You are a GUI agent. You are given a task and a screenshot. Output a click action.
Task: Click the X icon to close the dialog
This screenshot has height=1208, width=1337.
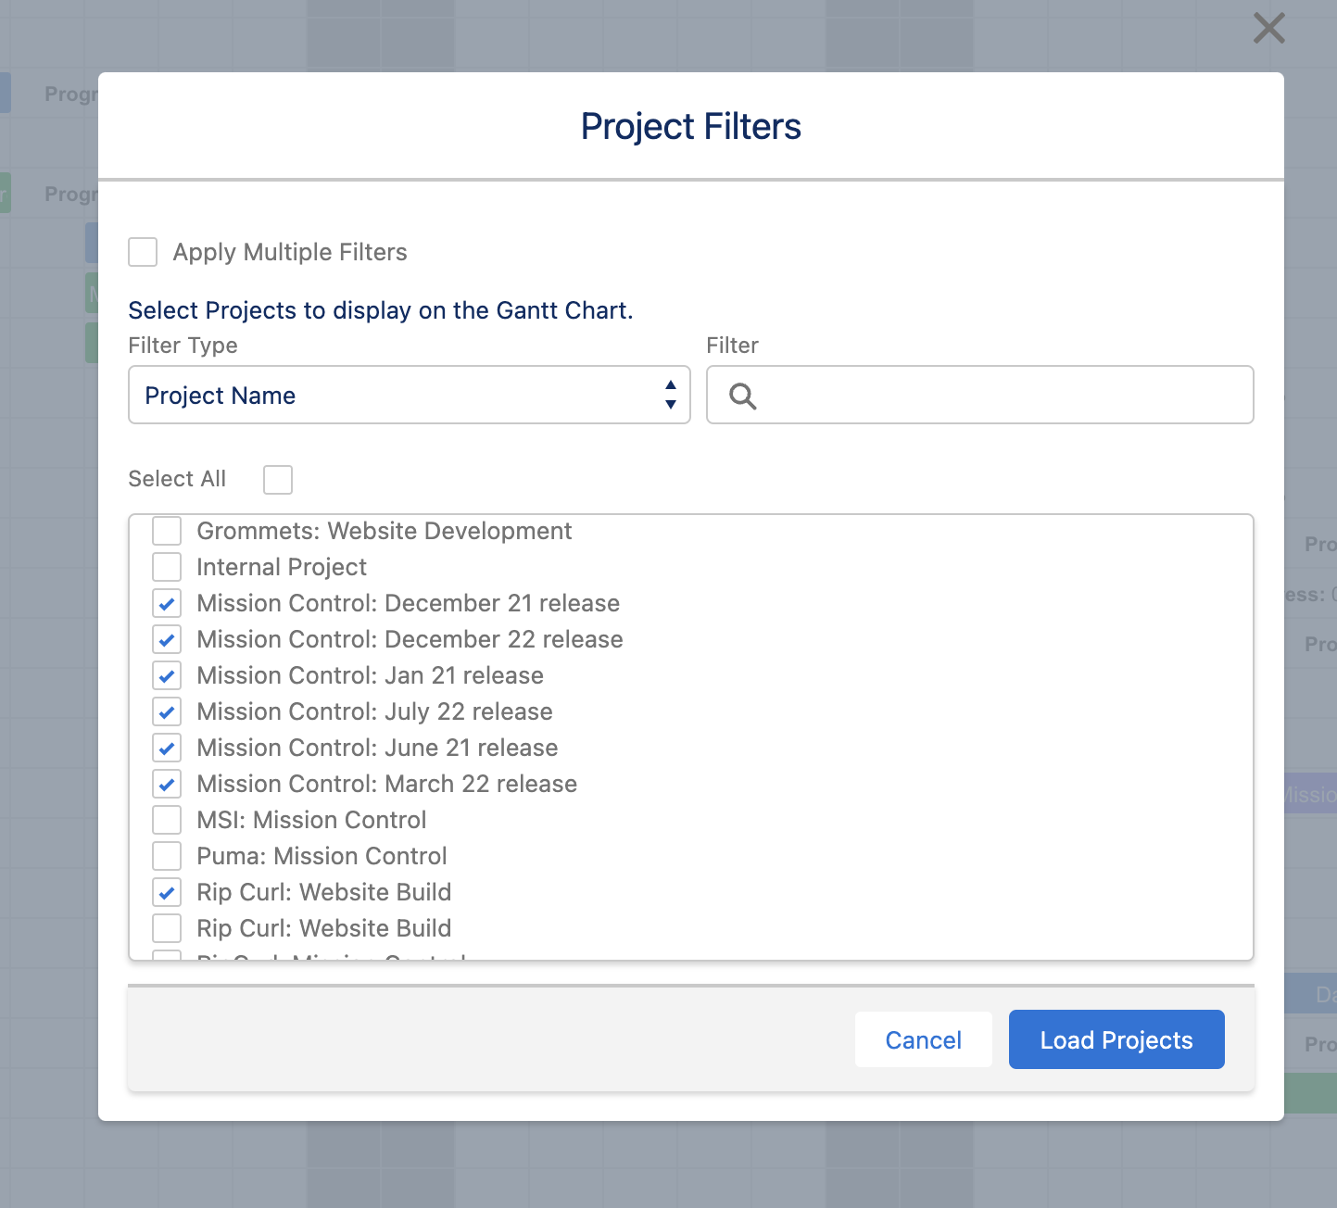tap(1268, 28)
